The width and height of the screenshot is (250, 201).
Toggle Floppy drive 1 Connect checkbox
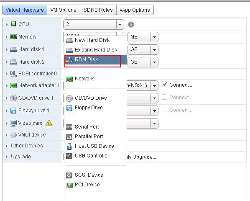coord(164,110)
